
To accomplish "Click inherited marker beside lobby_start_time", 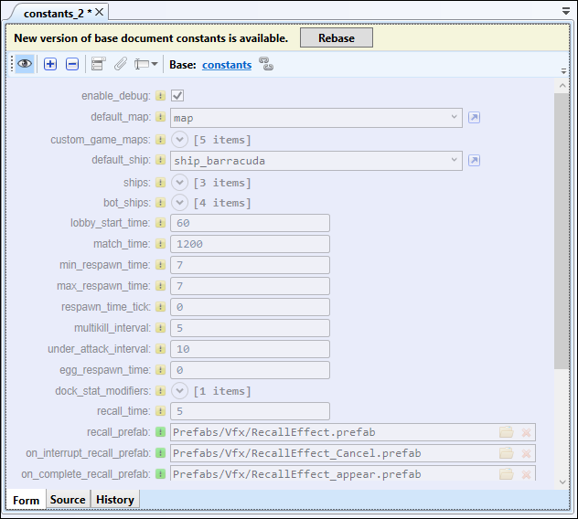I will pyautogui.click(x=160, y=223).
